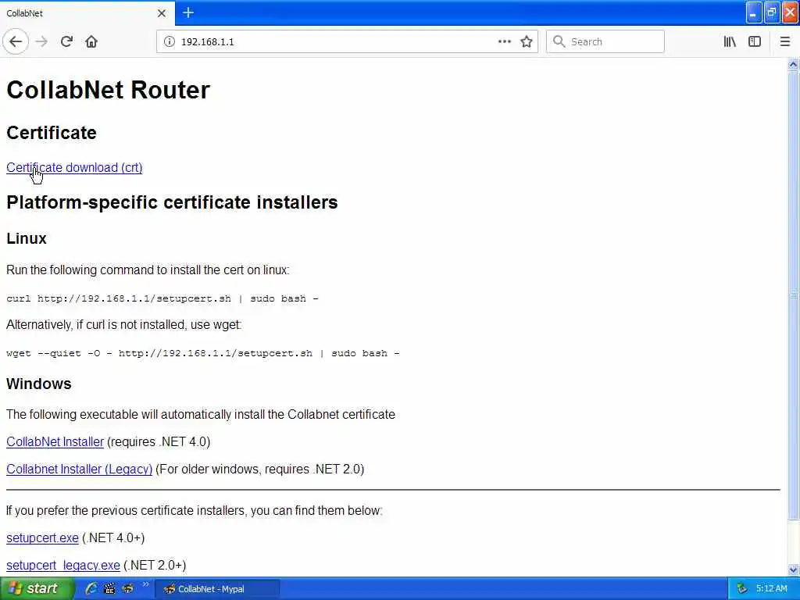Expand the quick launch overflow chevron
The height and width of the screenshot is (600, 800).
tap(145, 584)
